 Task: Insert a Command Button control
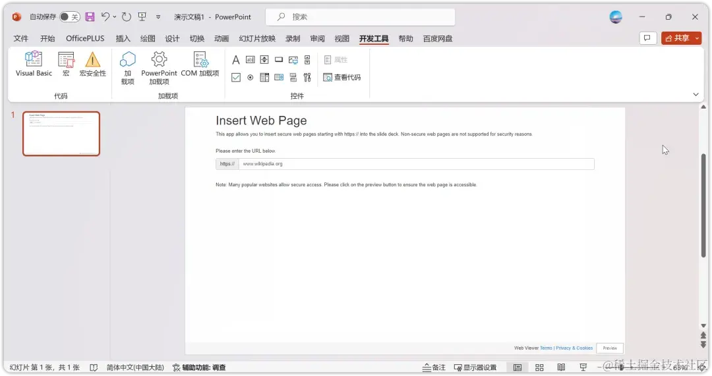pyautogui.click(x=279, y=60)
